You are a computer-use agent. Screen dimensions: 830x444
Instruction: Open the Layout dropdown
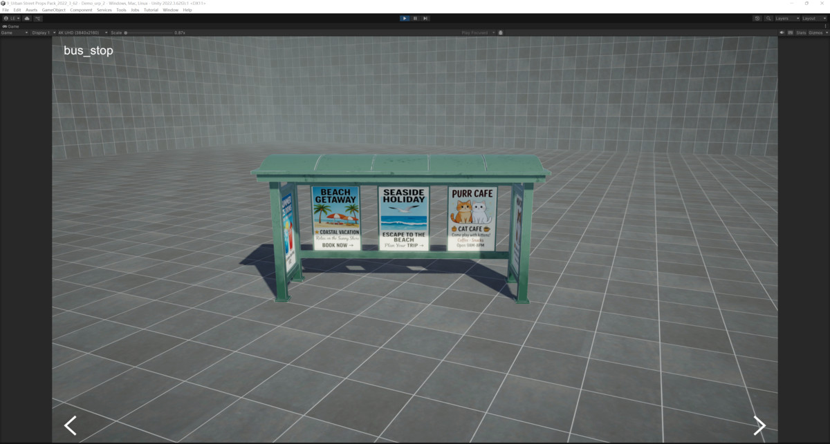tap(813, 19)
